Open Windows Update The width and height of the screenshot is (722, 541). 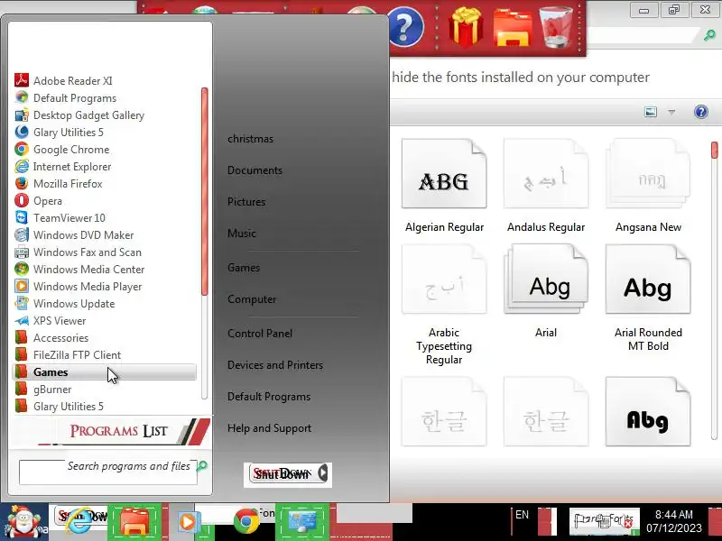(65, 304)
